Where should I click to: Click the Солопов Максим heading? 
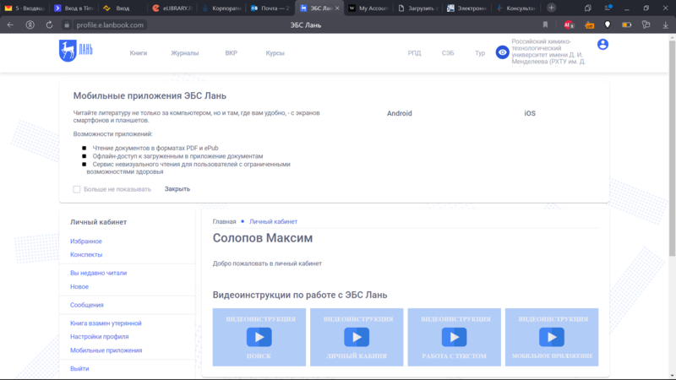tap(263, 238)
